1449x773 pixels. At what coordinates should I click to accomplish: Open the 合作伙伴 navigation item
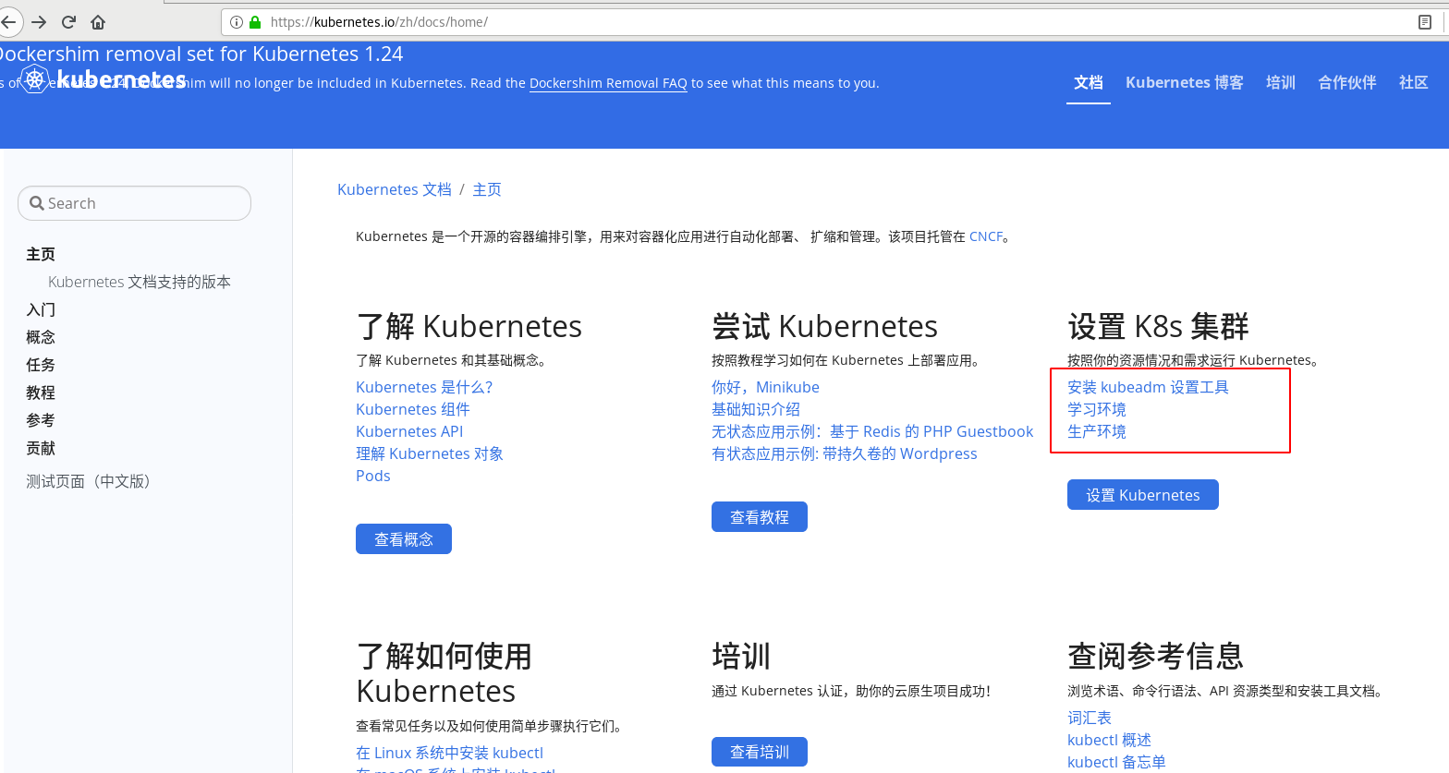(1347, 83)
